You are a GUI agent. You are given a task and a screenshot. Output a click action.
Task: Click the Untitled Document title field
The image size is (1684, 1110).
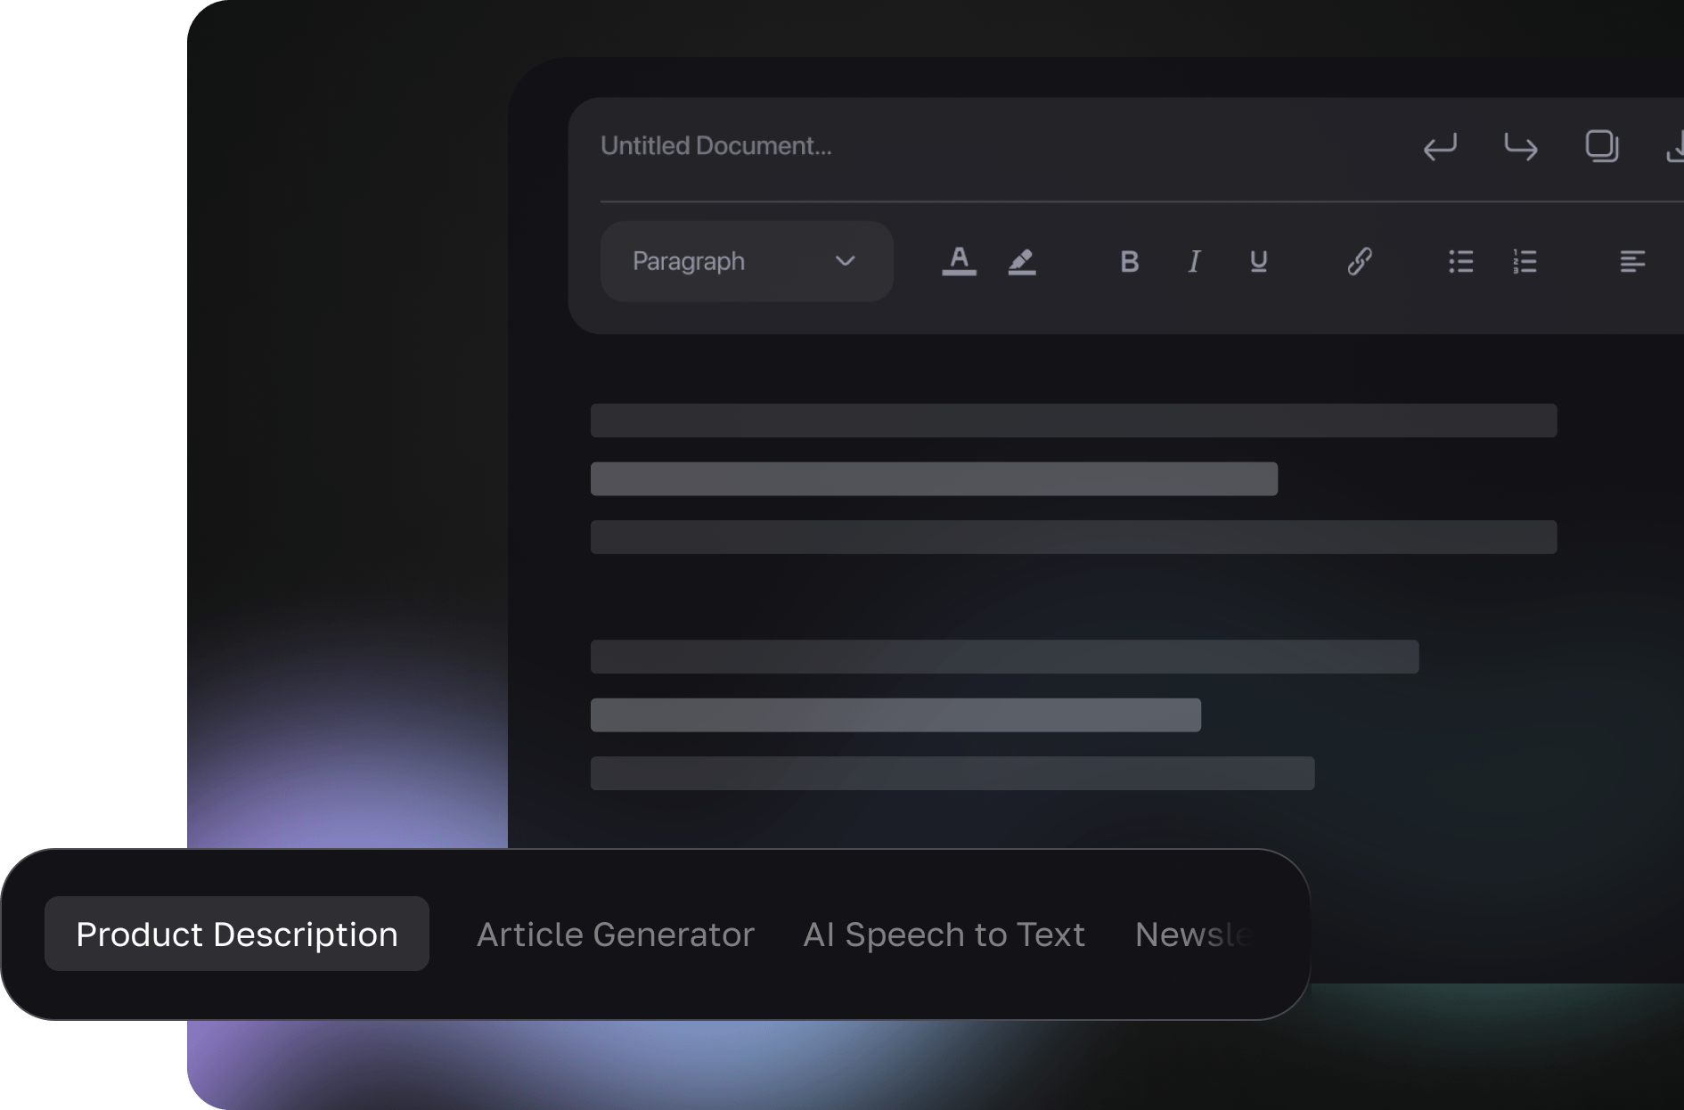pyautogui.click(x=716, y=145)
